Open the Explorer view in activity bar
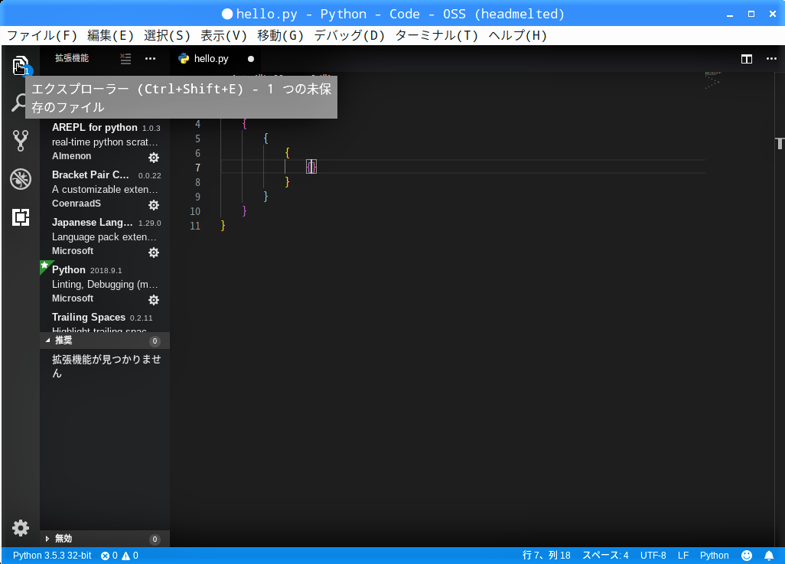Viewport: 785px width, 564px height. coord(21,66)
